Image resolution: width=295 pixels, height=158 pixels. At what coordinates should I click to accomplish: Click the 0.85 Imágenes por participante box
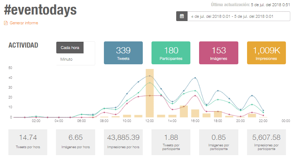(x=219, y=142)
